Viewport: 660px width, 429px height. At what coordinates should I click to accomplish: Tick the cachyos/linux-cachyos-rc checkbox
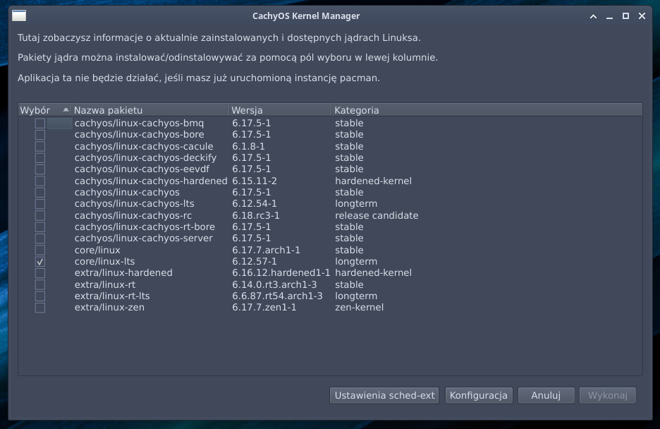tap(40, 215)
